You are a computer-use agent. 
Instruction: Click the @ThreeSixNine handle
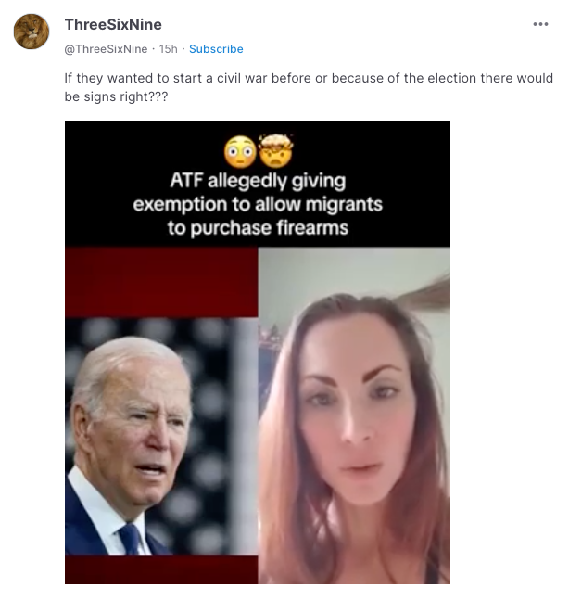pos(106,49)
